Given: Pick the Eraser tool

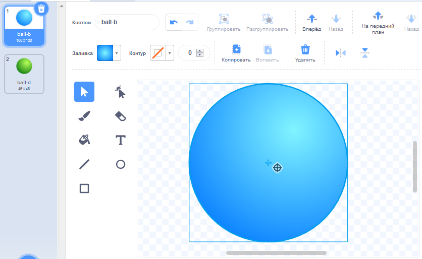Looking at the screenshot, I should point(120,116).
